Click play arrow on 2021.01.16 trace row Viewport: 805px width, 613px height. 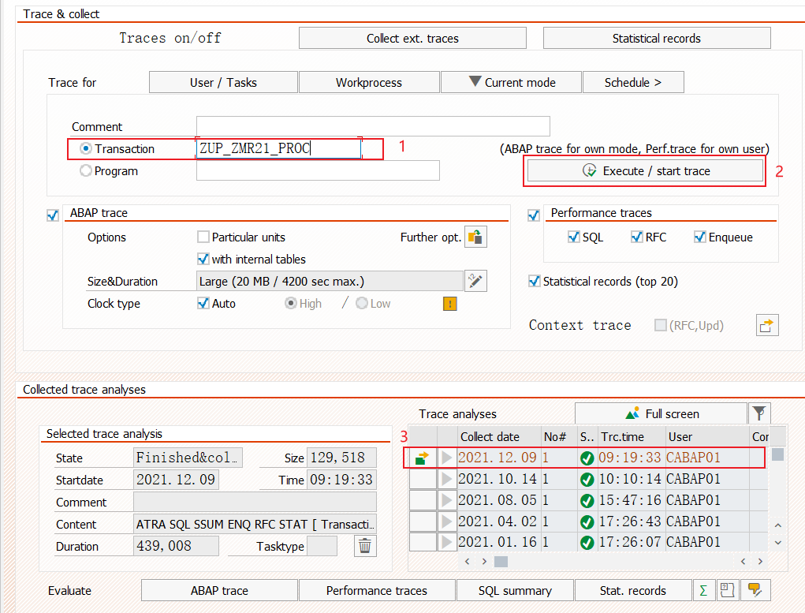[x=446, y=542]
